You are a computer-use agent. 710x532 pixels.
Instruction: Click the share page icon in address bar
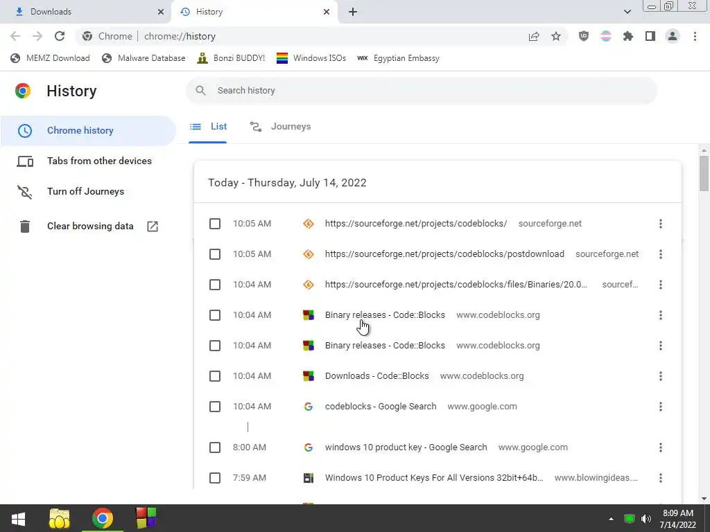point(534,36)
